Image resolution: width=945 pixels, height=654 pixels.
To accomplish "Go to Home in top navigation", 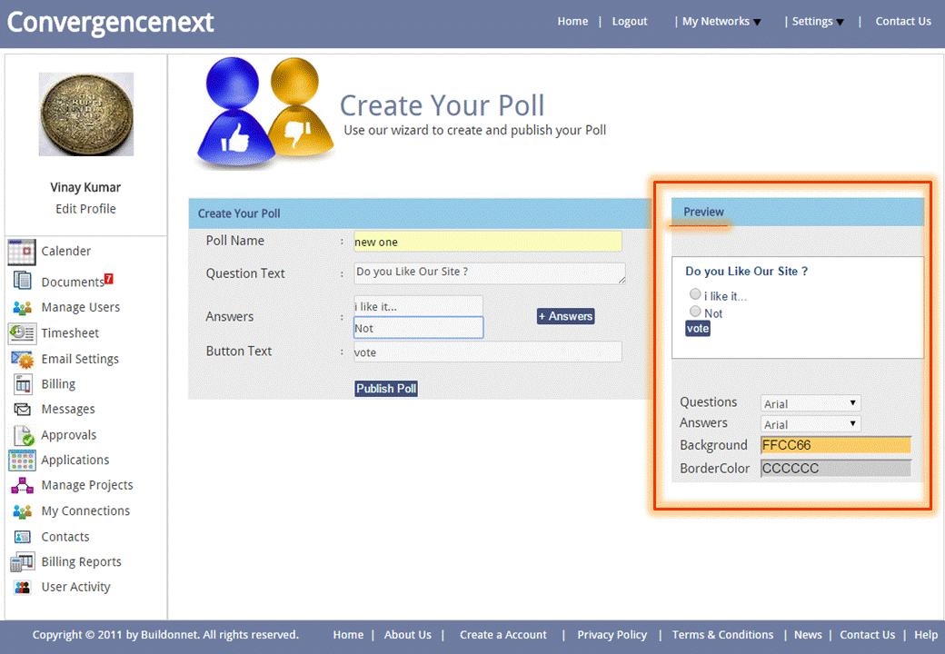I will click(x=572, y=22).
